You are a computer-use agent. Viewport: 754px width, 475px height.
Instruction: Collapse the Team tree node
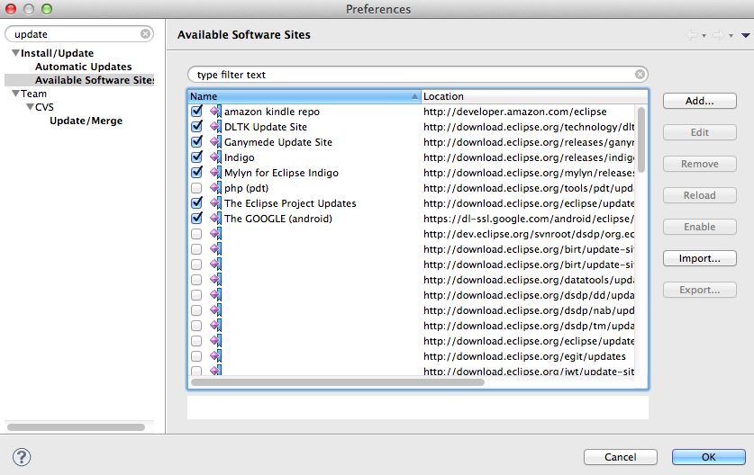(x=16, y=94)
